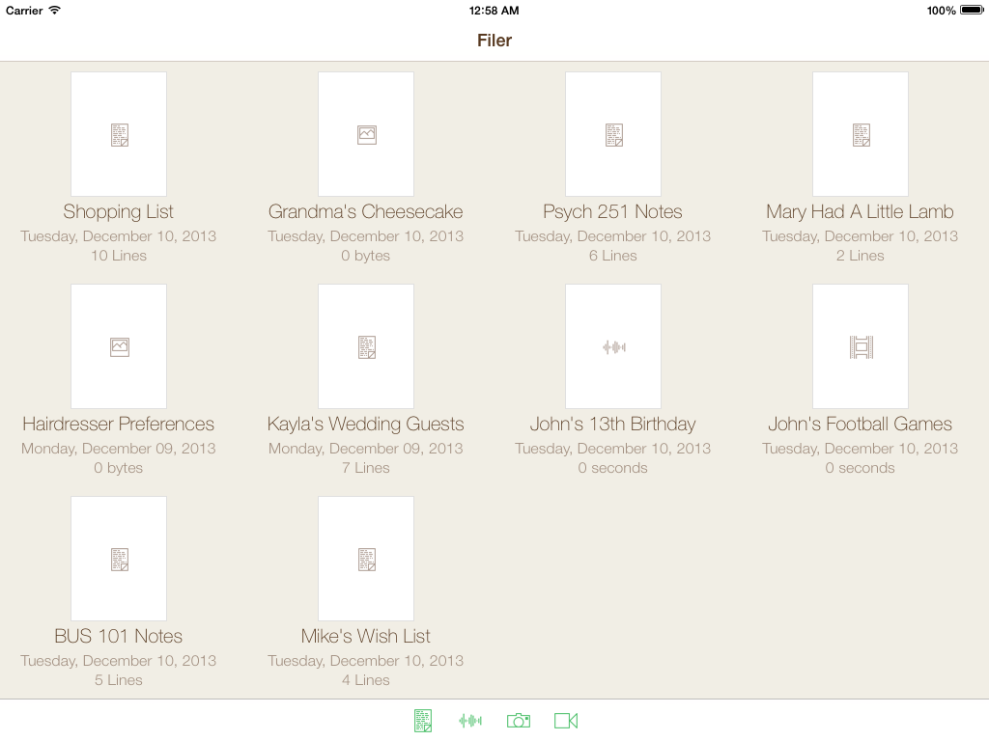This screenshot has height=741, width=989.
Task: Tap the date under Mary Had A Little Lamb
Action: tap(861, 236)
